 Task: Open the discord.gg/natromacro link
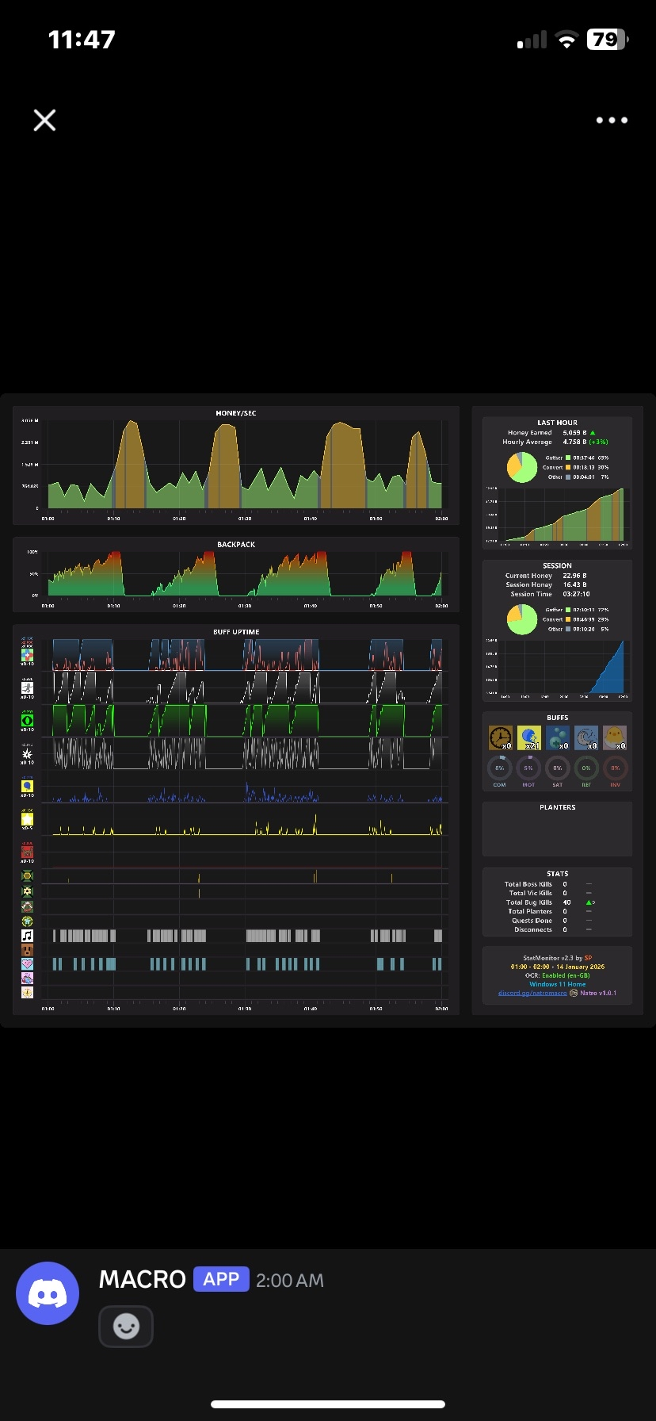pos(532,993)
